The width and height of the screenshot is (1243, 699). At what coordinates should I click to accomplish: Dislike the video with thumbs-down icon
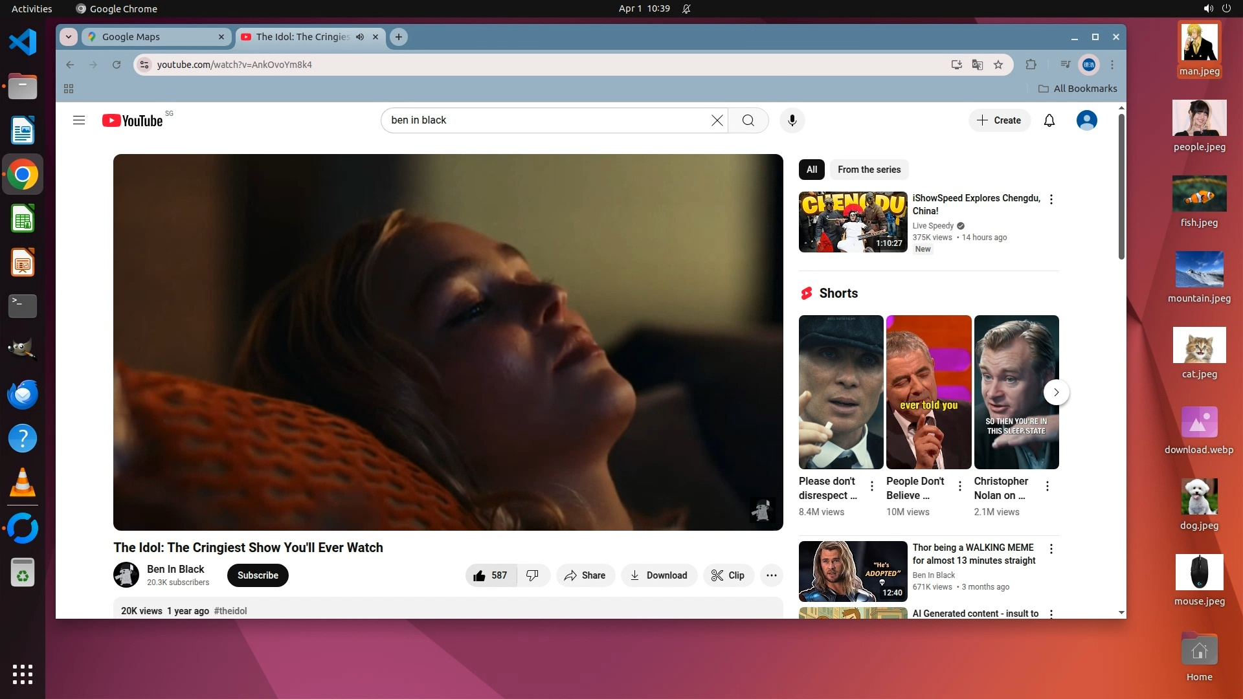533,575
